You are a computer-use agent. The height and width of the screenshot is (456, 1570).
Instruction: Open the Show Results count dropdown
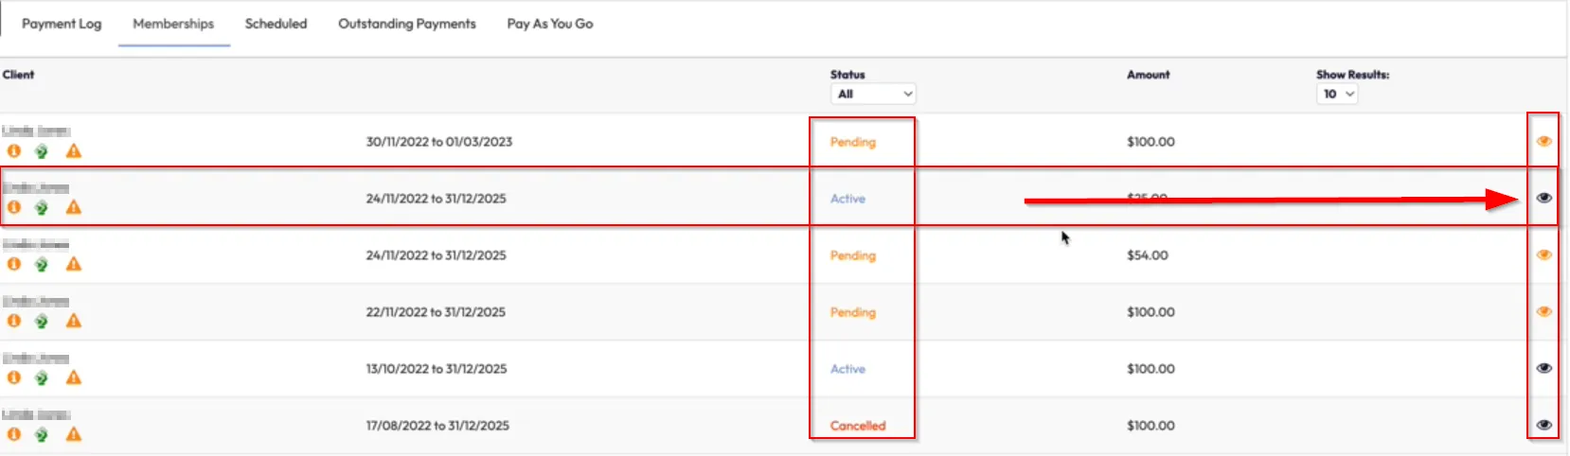(x=1337, y=94)
